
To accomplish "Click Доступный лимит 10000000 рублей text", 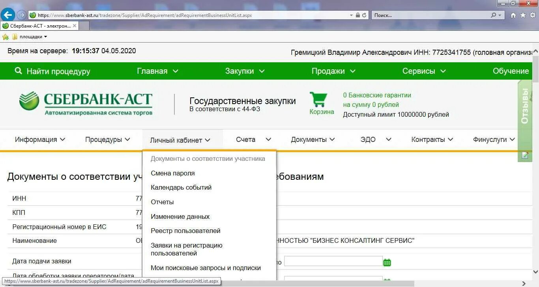I will [x=396, y=115].
